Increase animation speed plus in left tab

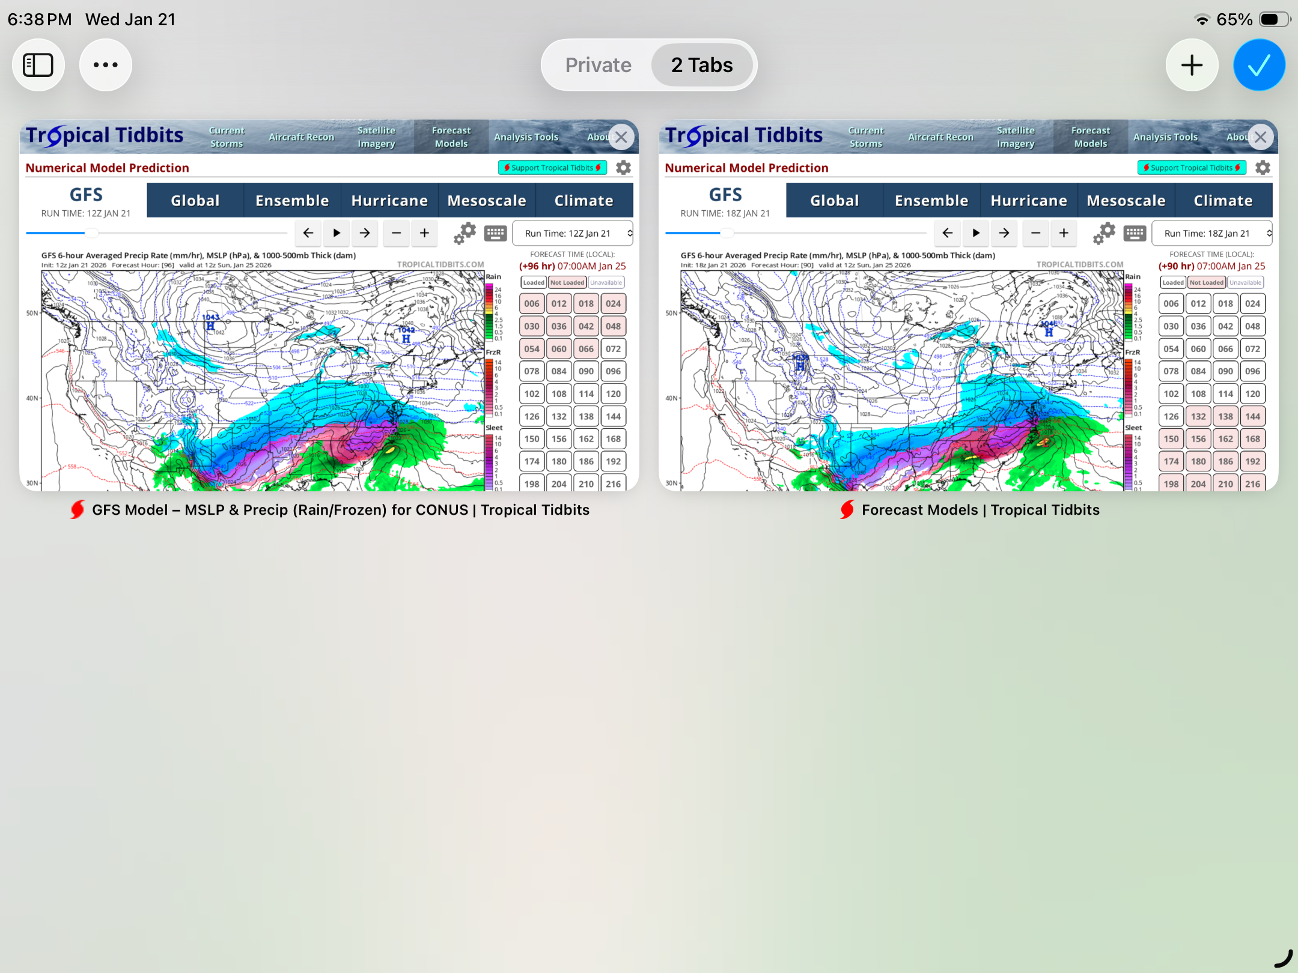pyautogui.click(x=424, y=233)
